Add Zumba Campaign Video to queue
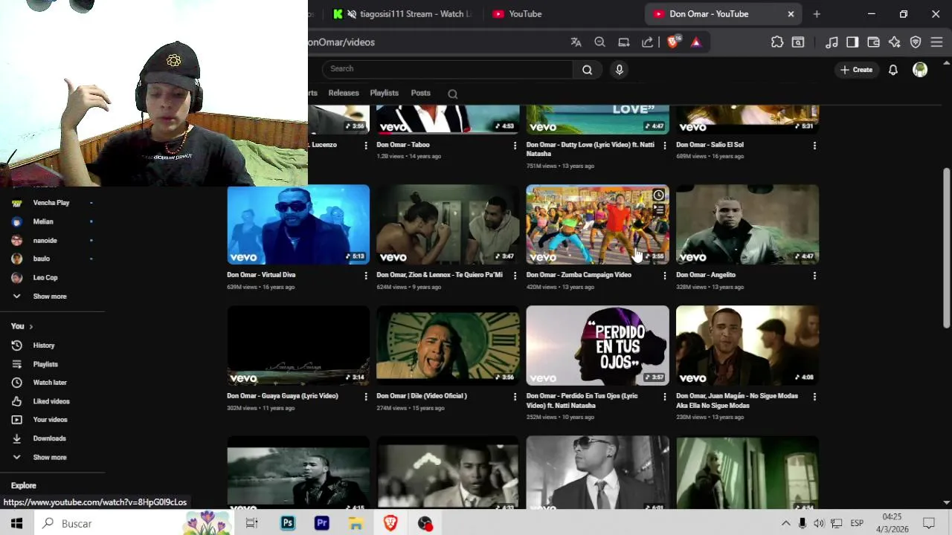 pyautogui.click(x=658, y=210)
